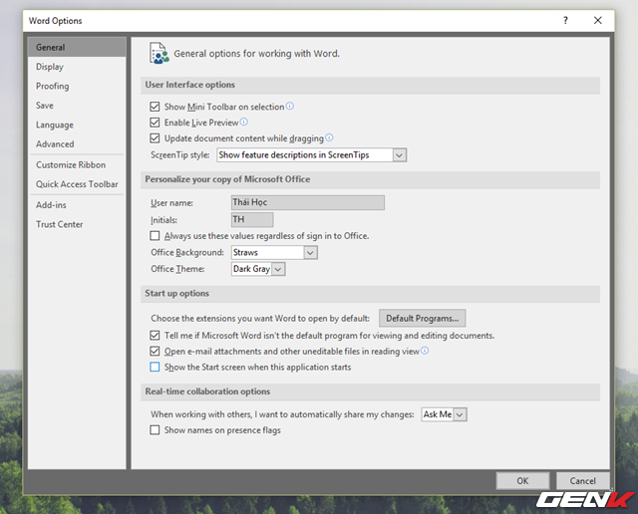The image size is (638, 514).
Task: Click the Initials field
Action: pos(252,219)
